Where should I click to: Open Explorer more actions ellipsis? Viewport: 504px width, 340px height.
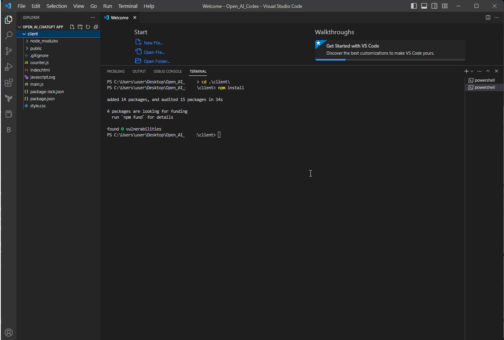tap(93, 18)
